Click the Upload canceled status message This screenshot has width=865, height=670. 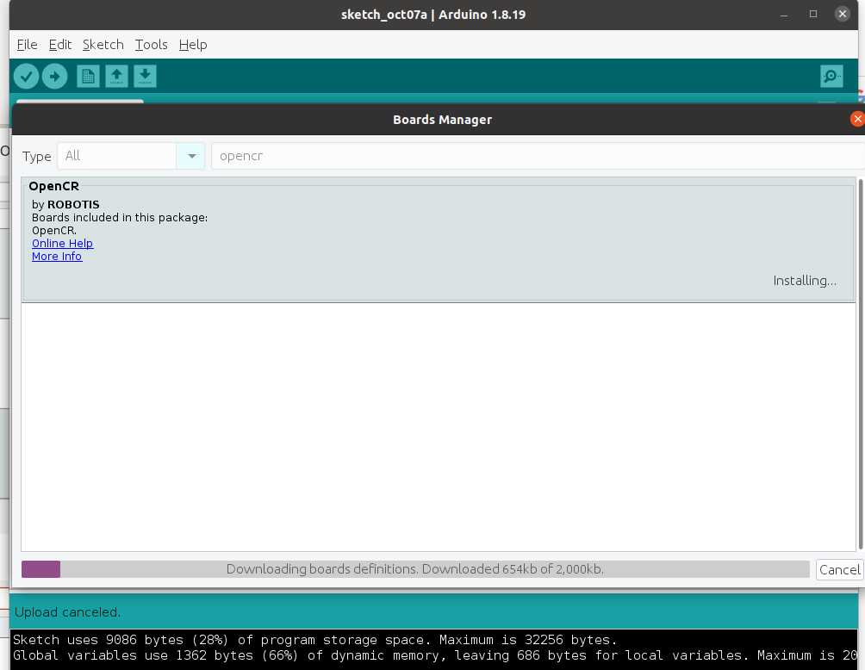[x=67, y=612]
